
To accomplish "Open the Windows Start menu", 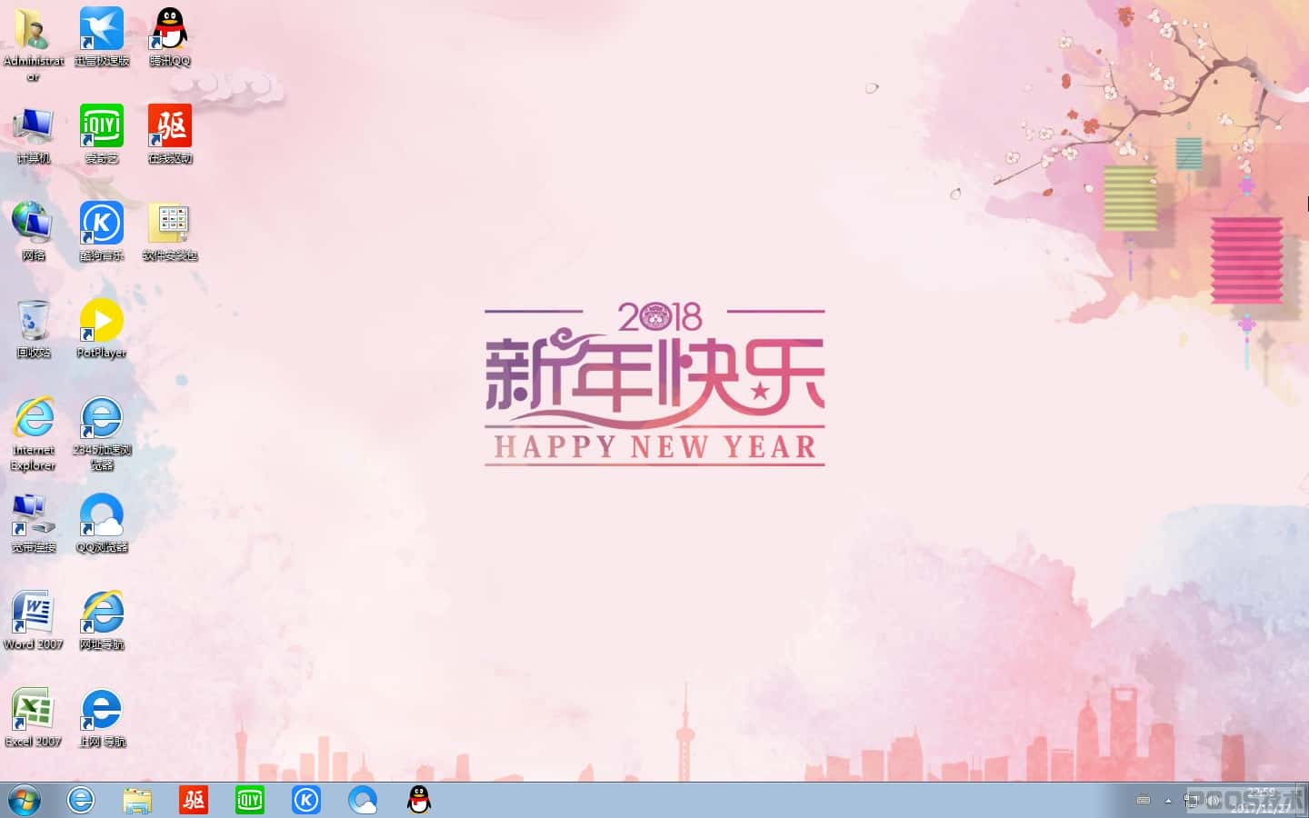I will coord(25,800).
